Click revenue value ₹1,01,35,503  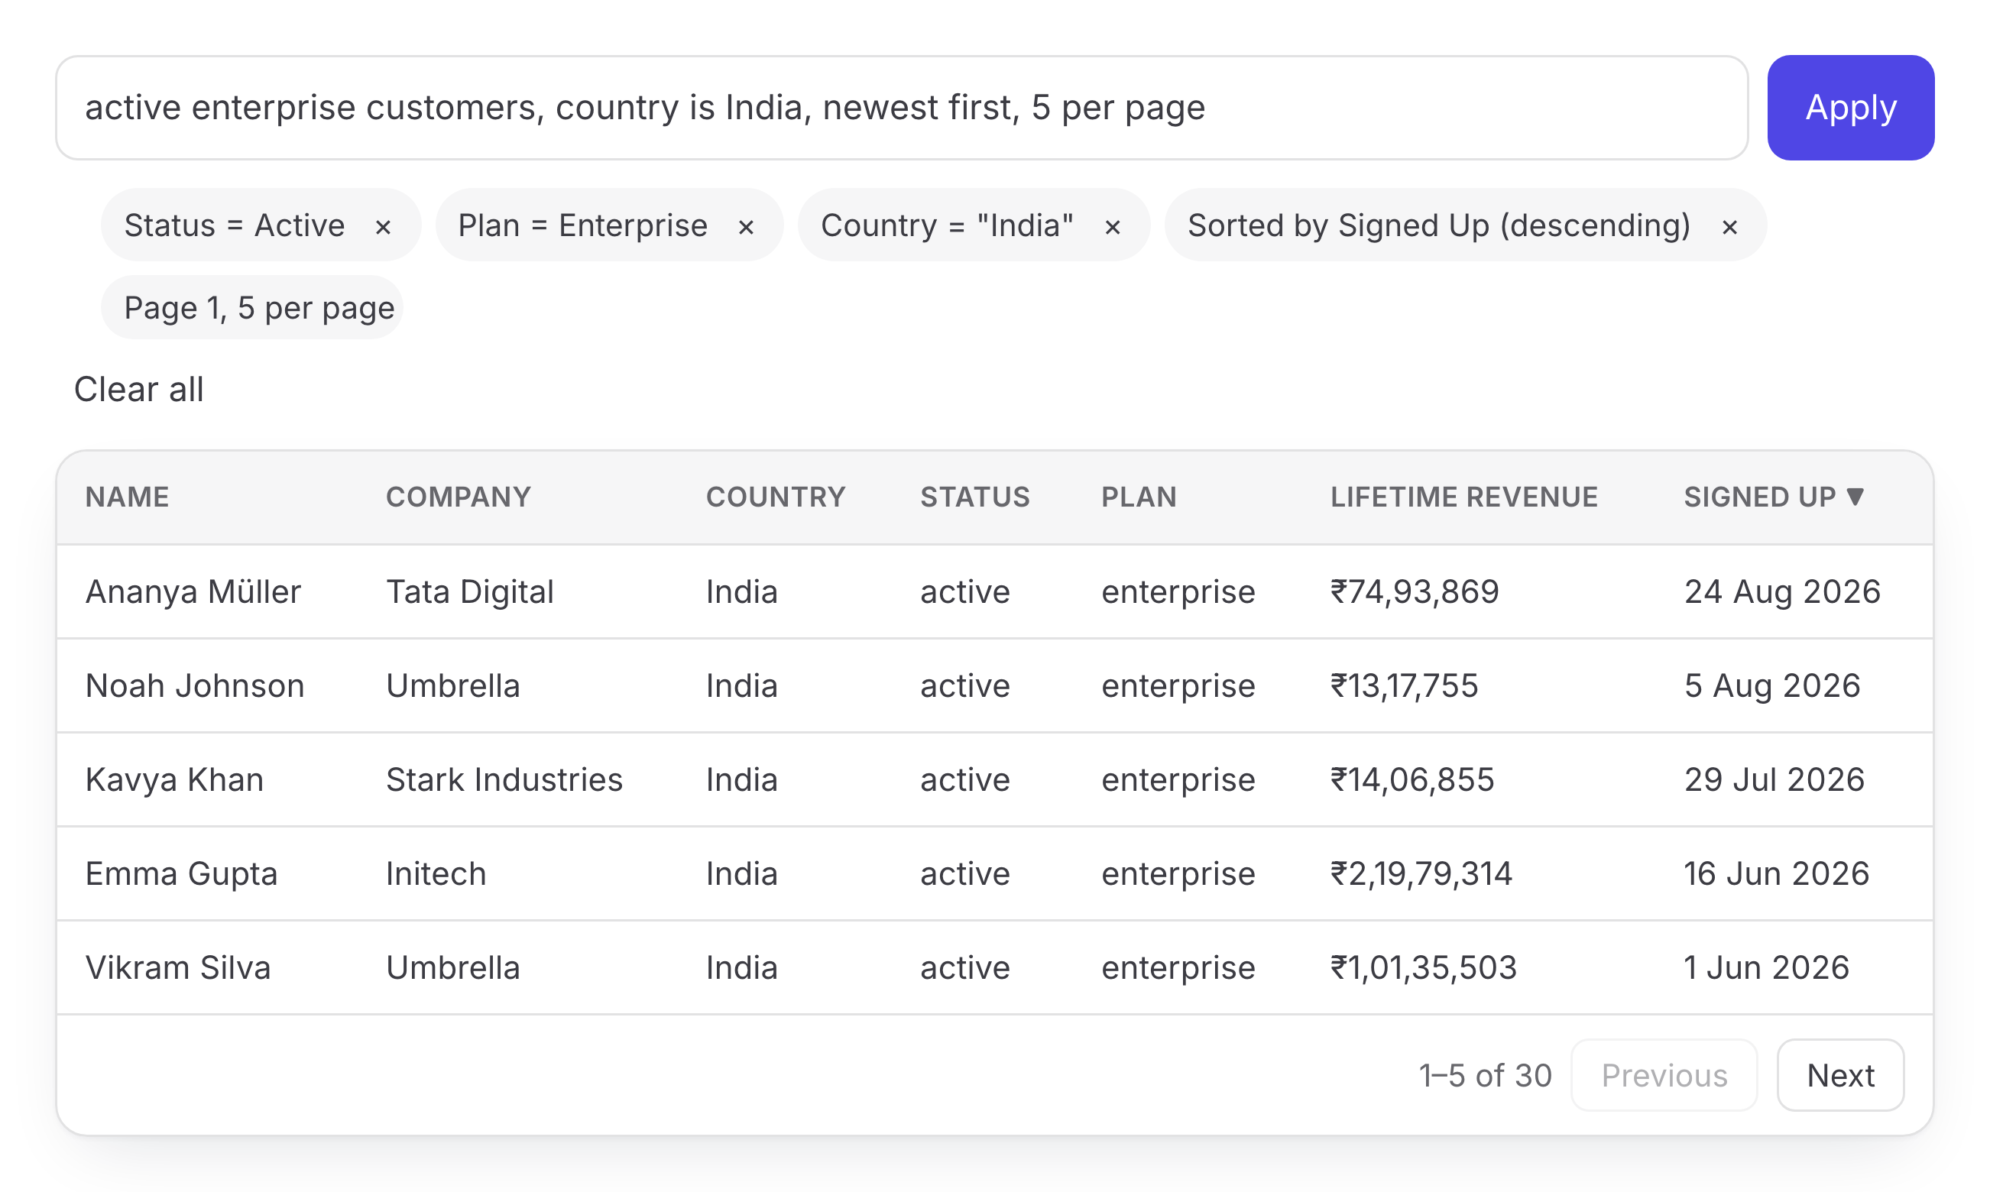tap(1424, 968)
